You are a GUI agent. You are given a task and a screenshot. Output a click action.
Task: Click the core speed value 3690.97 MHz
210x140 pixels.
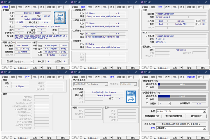22,45
